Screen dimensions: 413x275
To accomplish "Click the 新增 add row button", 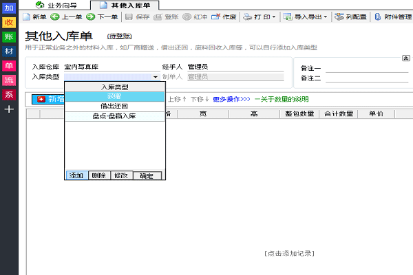I will point(48,99).
